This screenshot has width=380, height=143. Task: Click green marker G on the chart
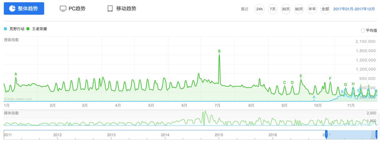(346, 84)
